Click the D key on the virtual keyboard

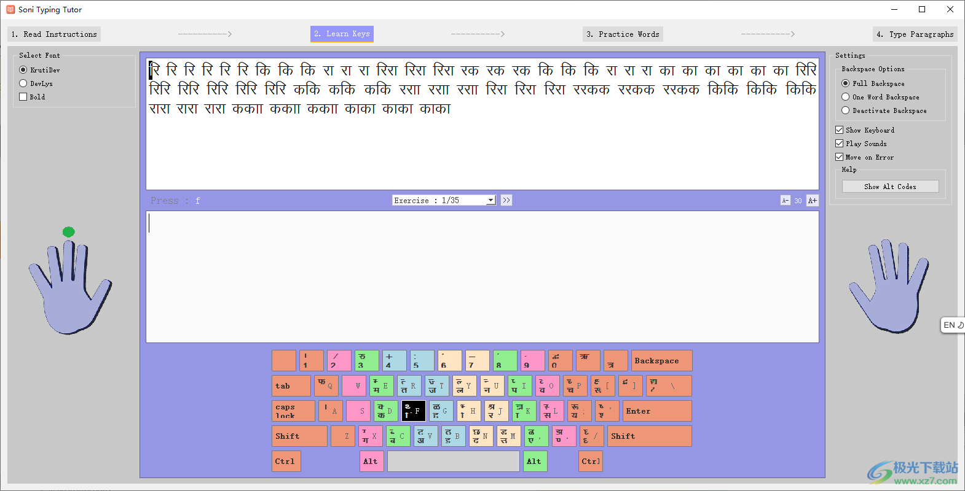coord(385,411)
